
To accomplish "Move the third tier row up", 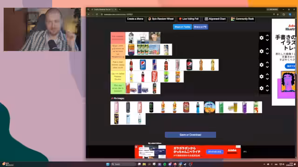I will [x=267, y=62].
